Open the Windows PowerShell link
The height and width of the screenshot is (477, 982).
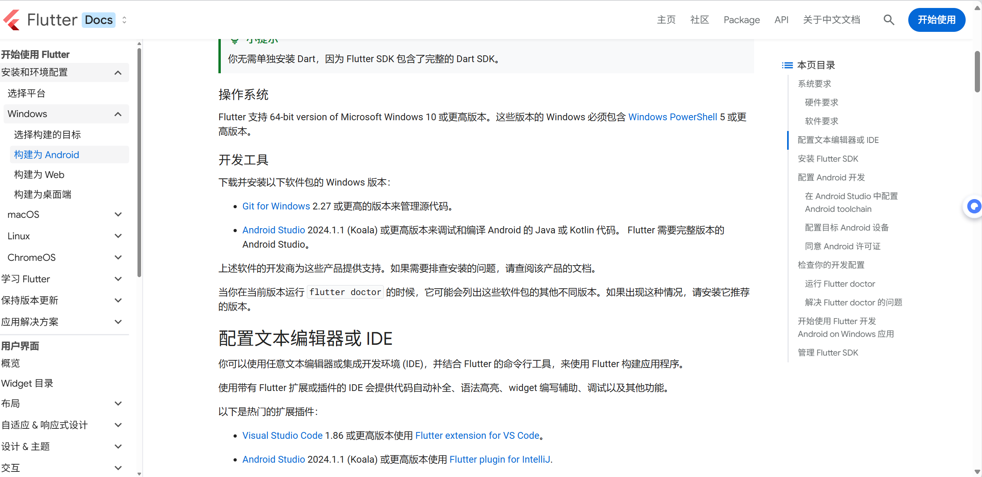(x=673, y=117)
